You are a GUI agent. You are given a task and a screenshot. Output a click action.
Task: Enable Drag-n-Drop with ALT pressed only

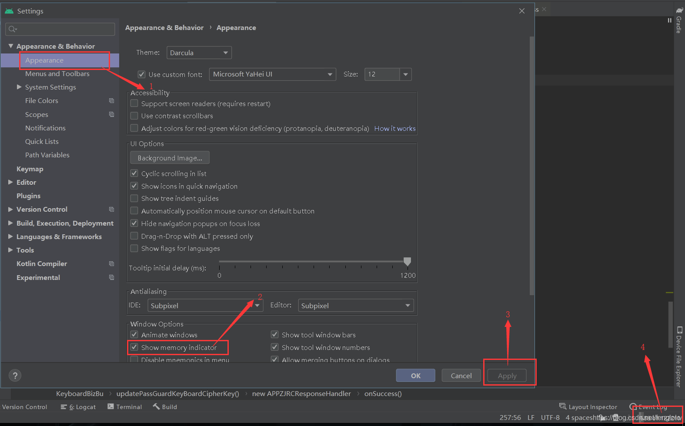tap(134, 236)
